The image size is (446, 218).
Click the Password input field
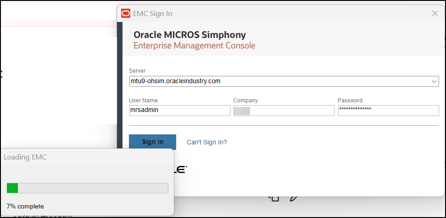[x=388, y=111]
